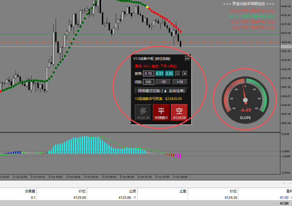Click the SLOPE gauge needle hub
This screenshot has width=292, height=206.
[246, 100]
